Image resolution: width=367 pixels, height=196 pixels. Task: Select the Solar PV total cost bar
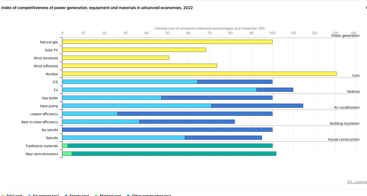134,50
